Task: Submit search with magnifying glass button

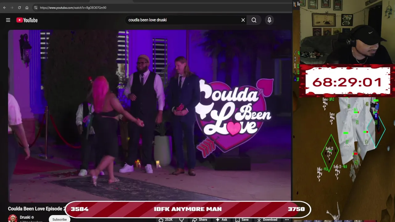Action: click(254, 20)
